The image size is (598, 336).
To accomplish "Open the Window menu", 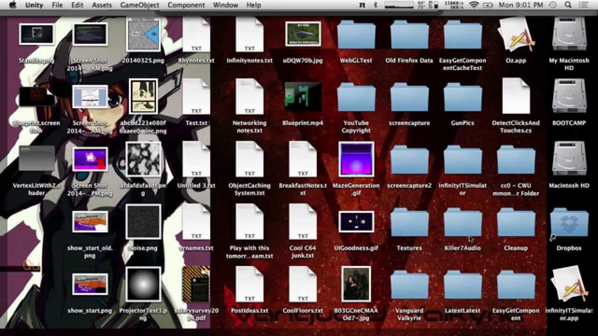I will (x=225, y=5).
